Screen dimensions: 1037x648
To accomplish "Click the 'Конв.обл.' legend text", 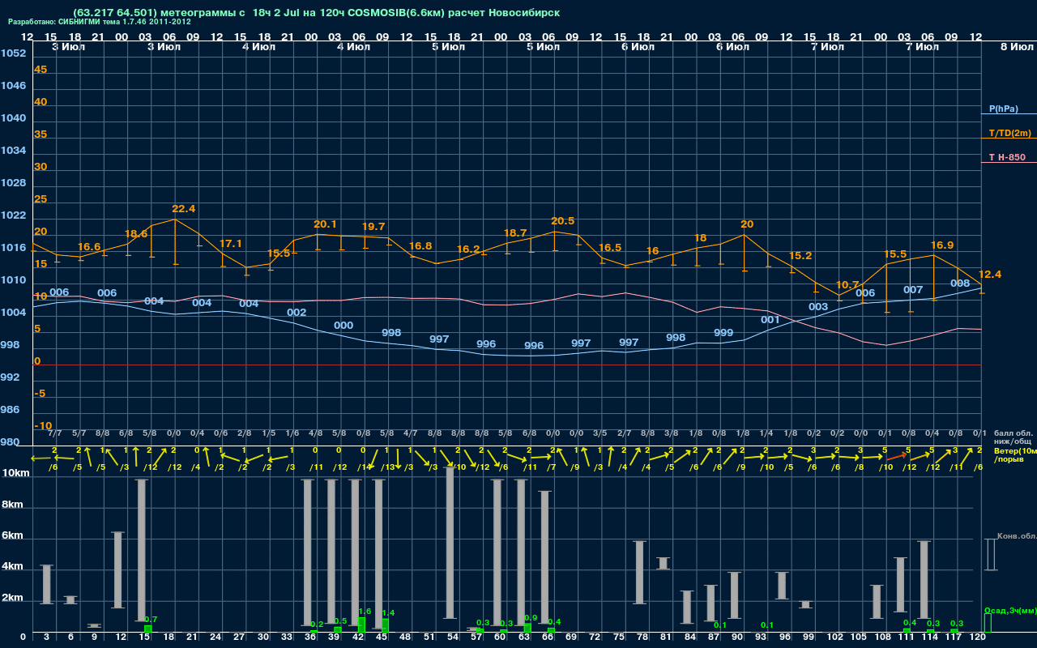I will [1017, 536].
